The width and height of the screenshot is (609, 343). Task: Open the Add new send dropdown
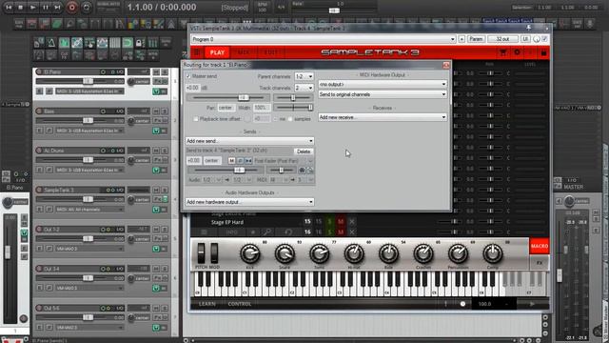tap(249, 141)
